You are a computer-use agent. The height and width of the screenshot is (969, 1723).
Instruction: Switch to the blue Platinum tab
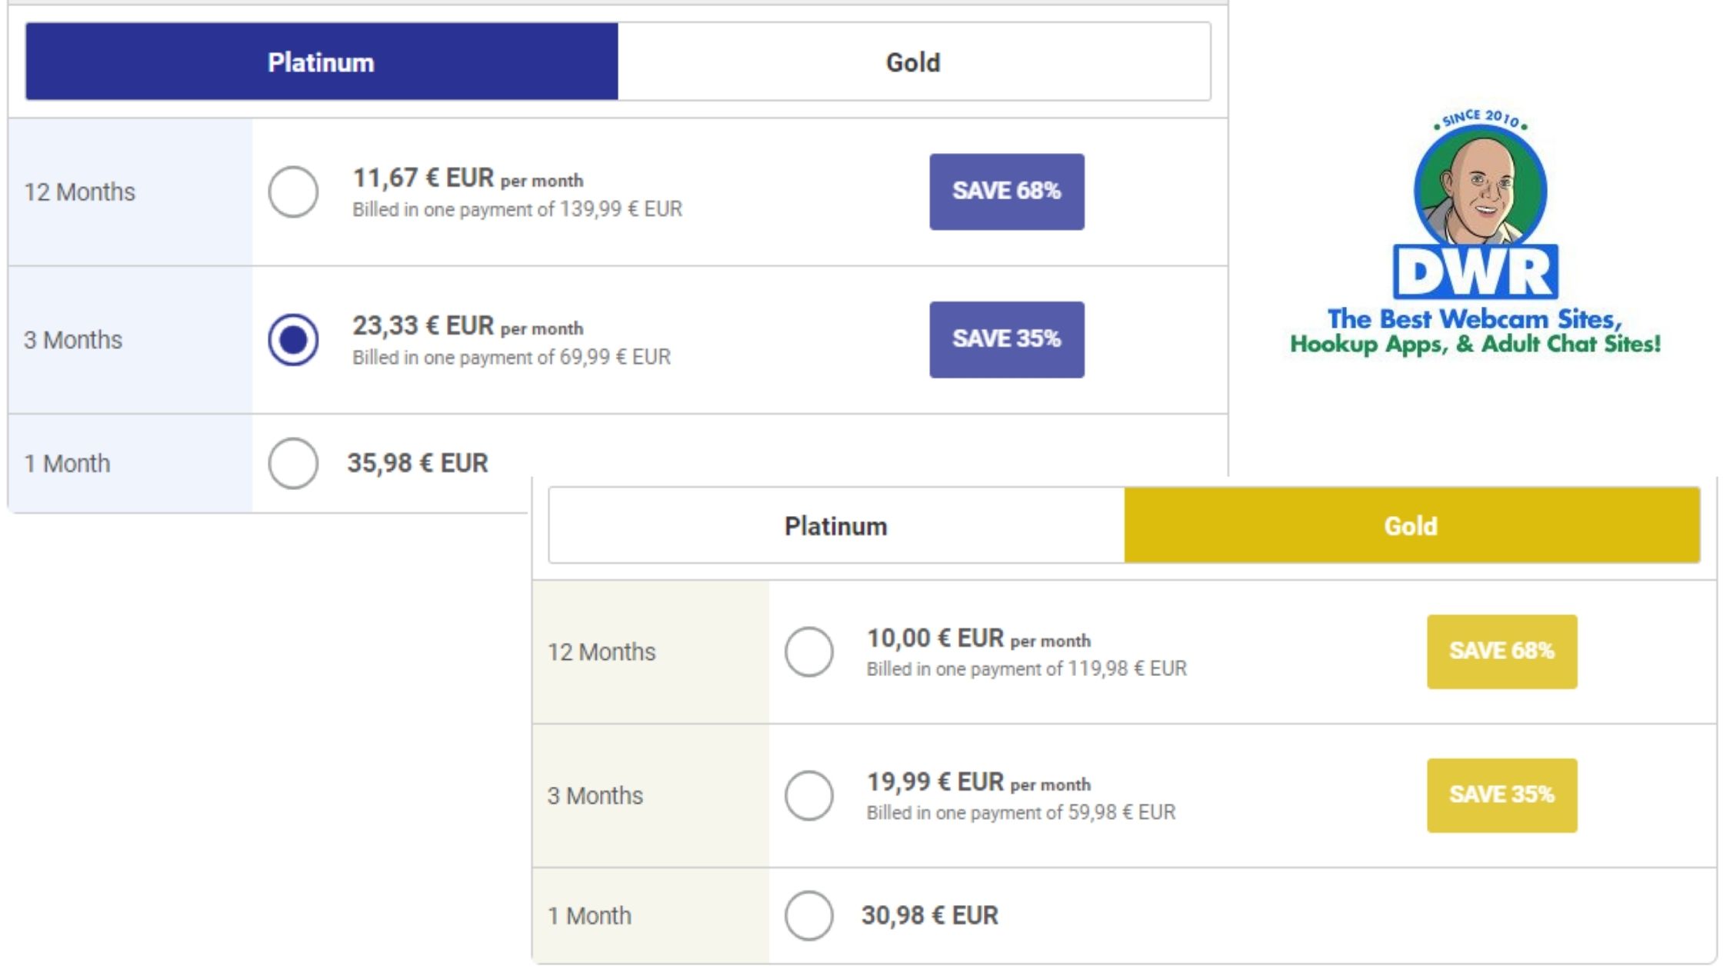click(322, 62)
